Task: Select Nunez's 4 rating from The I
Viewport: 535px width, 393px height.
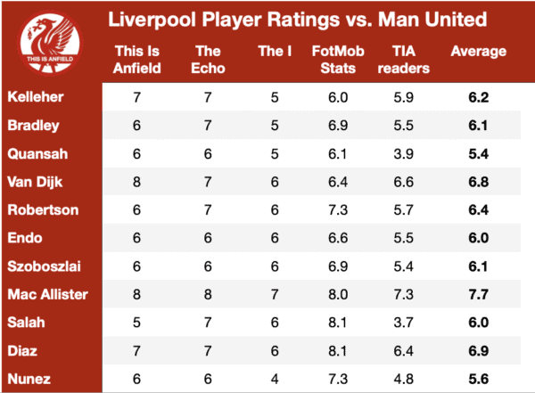Action: [275, 379]
